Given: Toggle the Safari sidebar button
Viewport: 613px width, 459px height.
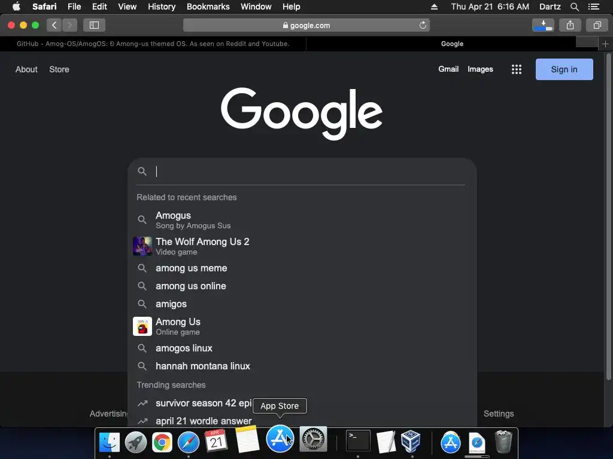Looking at the screenshot, I should coord(94,25).
